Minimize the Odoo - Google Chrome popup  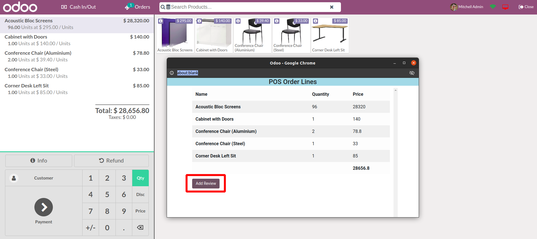(x=395, y=63)
